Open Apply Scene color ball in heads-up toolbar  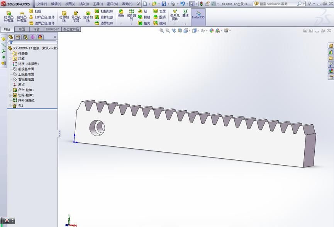click(x=211, y=30)
